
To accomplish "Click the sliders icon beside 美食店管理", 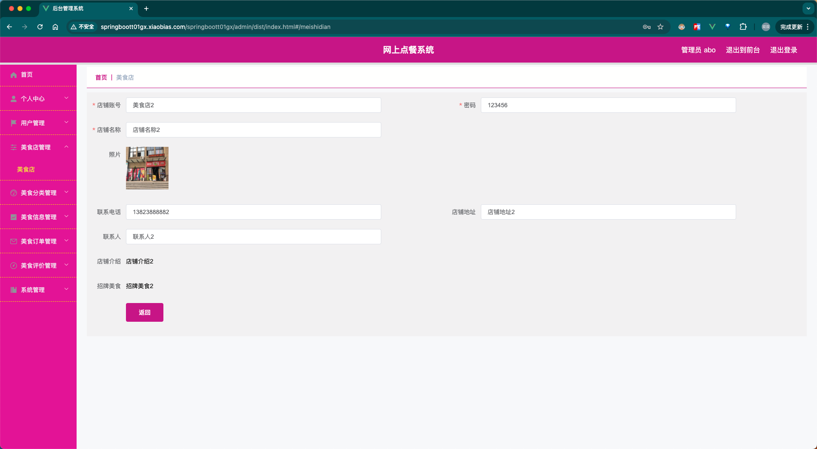I will 14,147.
